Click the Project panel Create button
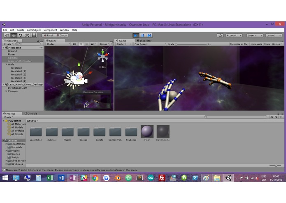The width and height of the screenshot is (286, 203). (x=8, y=117)
